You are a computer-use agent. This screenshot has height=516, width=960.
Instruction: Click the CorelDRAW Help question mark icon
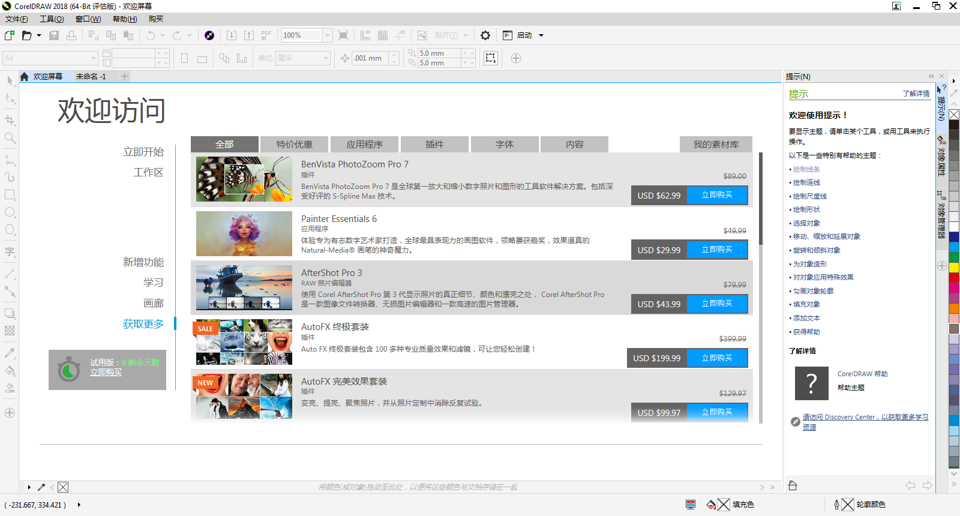click(811, 383)
